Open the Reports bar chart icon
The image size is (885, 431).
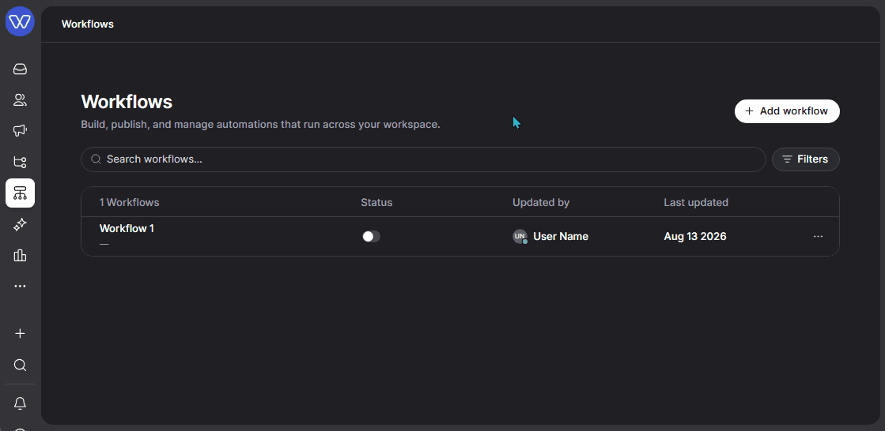click(x=20, y=255)
